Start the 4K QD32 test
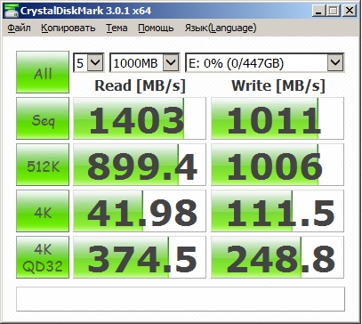Image resolution: width=362 pixels, height=324 pixels. [43, 257]
